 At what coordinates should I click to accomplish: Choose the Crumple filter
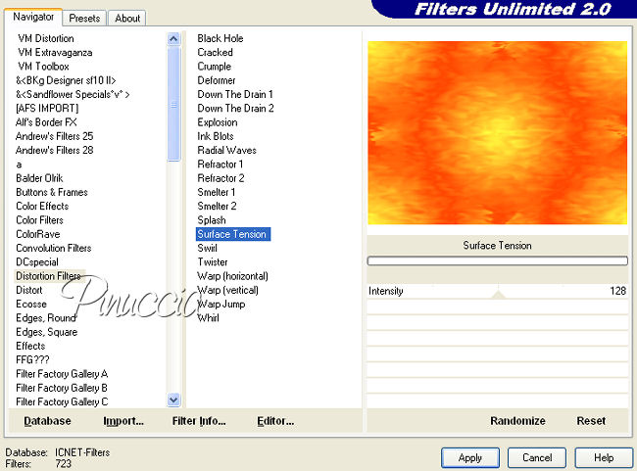pos(214,67)
